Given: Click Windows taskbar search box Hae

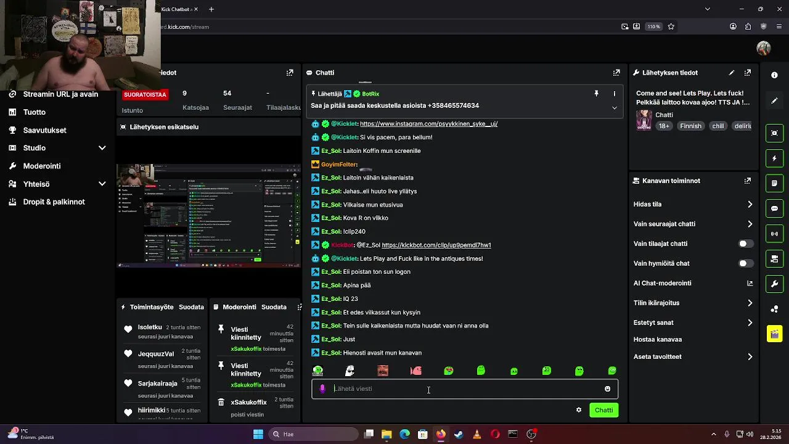Looking at the screenshot, I should (x=312, y=434).
